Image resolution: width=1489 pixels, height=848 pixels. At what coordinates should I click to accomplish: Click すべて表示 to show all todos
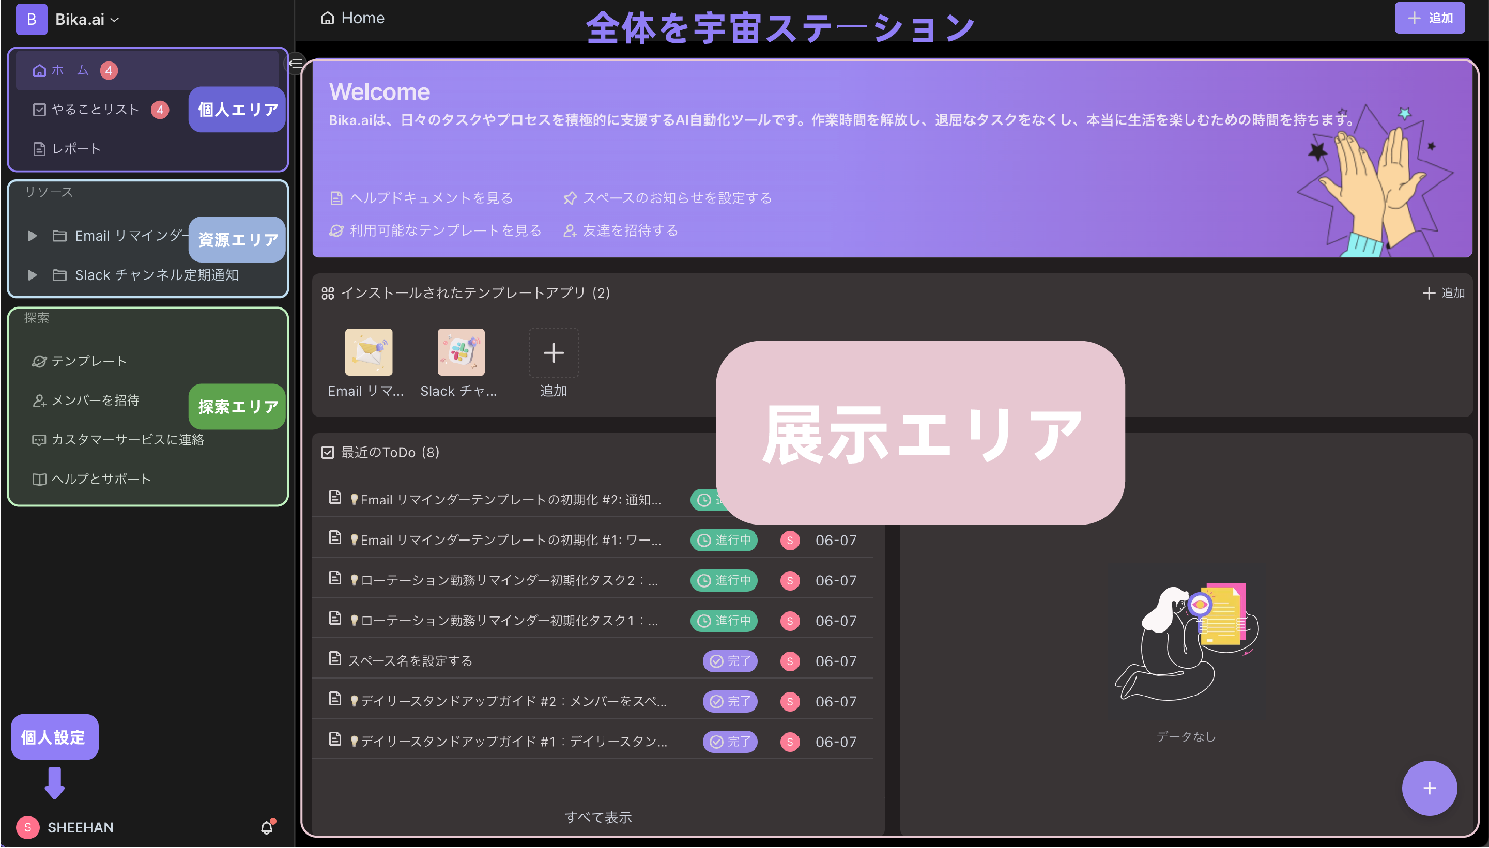point(598,817)
